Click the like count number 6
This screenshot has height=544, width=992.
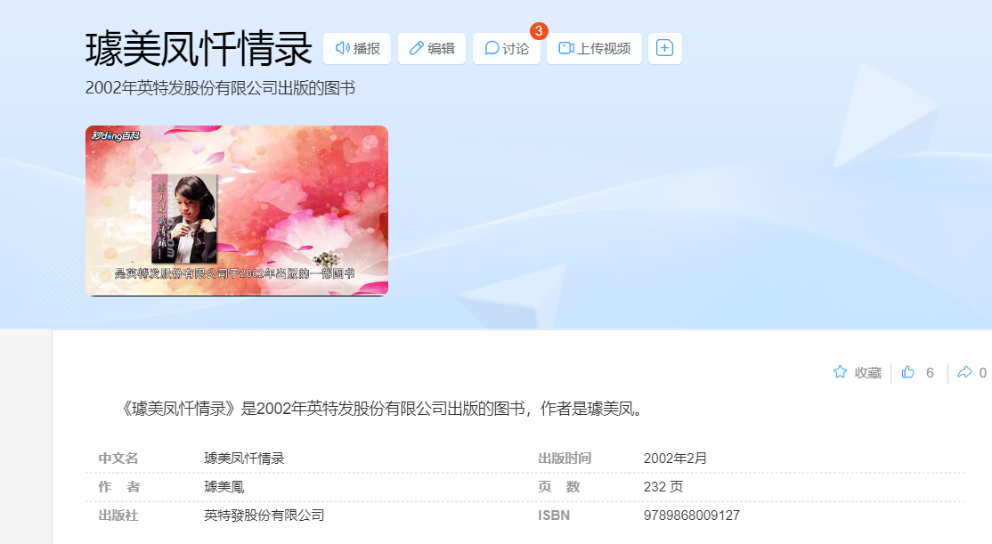click(930, 372)
